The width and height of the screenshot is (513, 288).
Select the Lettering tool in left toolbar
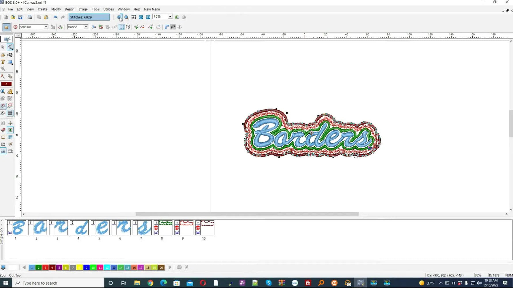[3, 62]
